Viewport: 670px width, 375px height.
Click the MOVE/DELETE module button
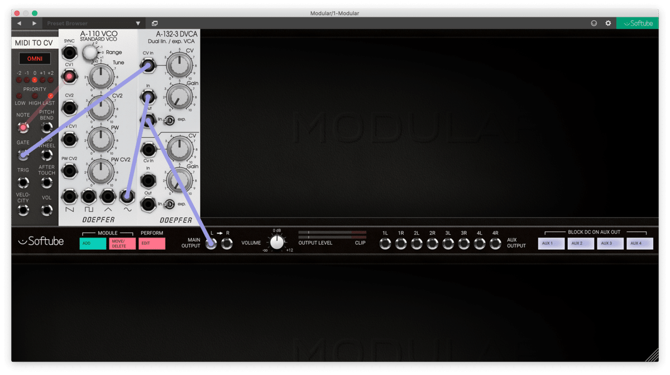pos(122,244)
